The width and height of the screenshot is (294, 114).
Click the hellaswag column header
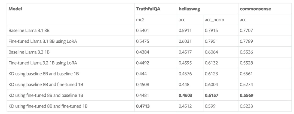tap(189, 9)
